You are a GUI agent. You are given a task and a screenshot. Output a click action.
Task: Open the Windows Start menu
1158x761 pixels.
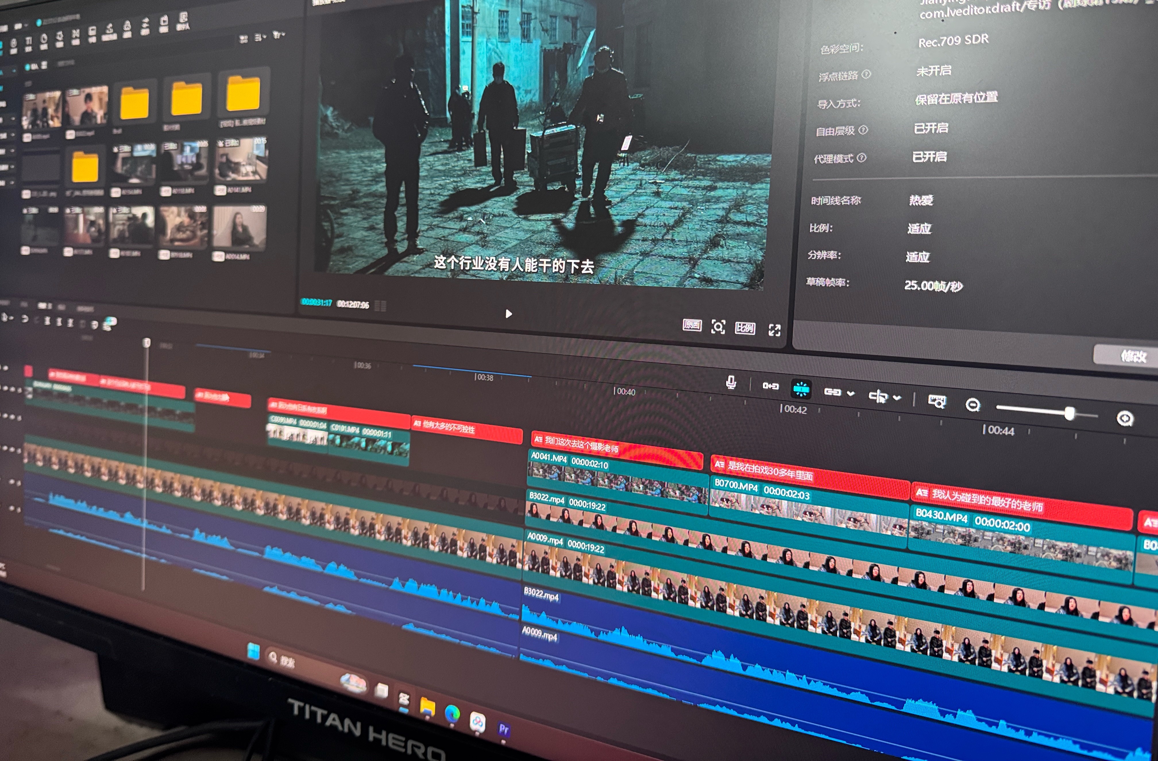(x=253, y=651)
